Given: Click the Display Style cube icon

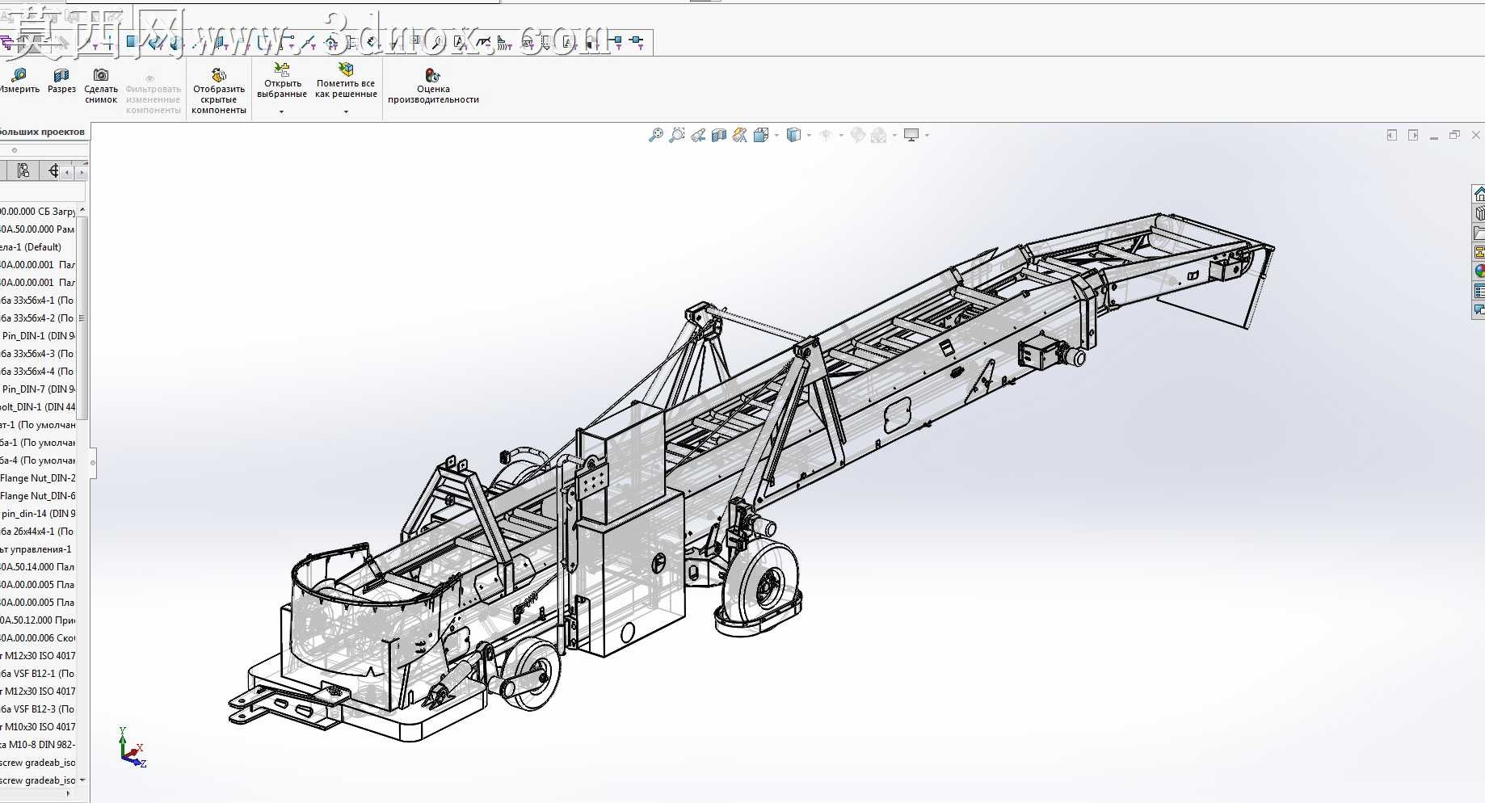Looking at the screenshot, I should click(793, 135).
